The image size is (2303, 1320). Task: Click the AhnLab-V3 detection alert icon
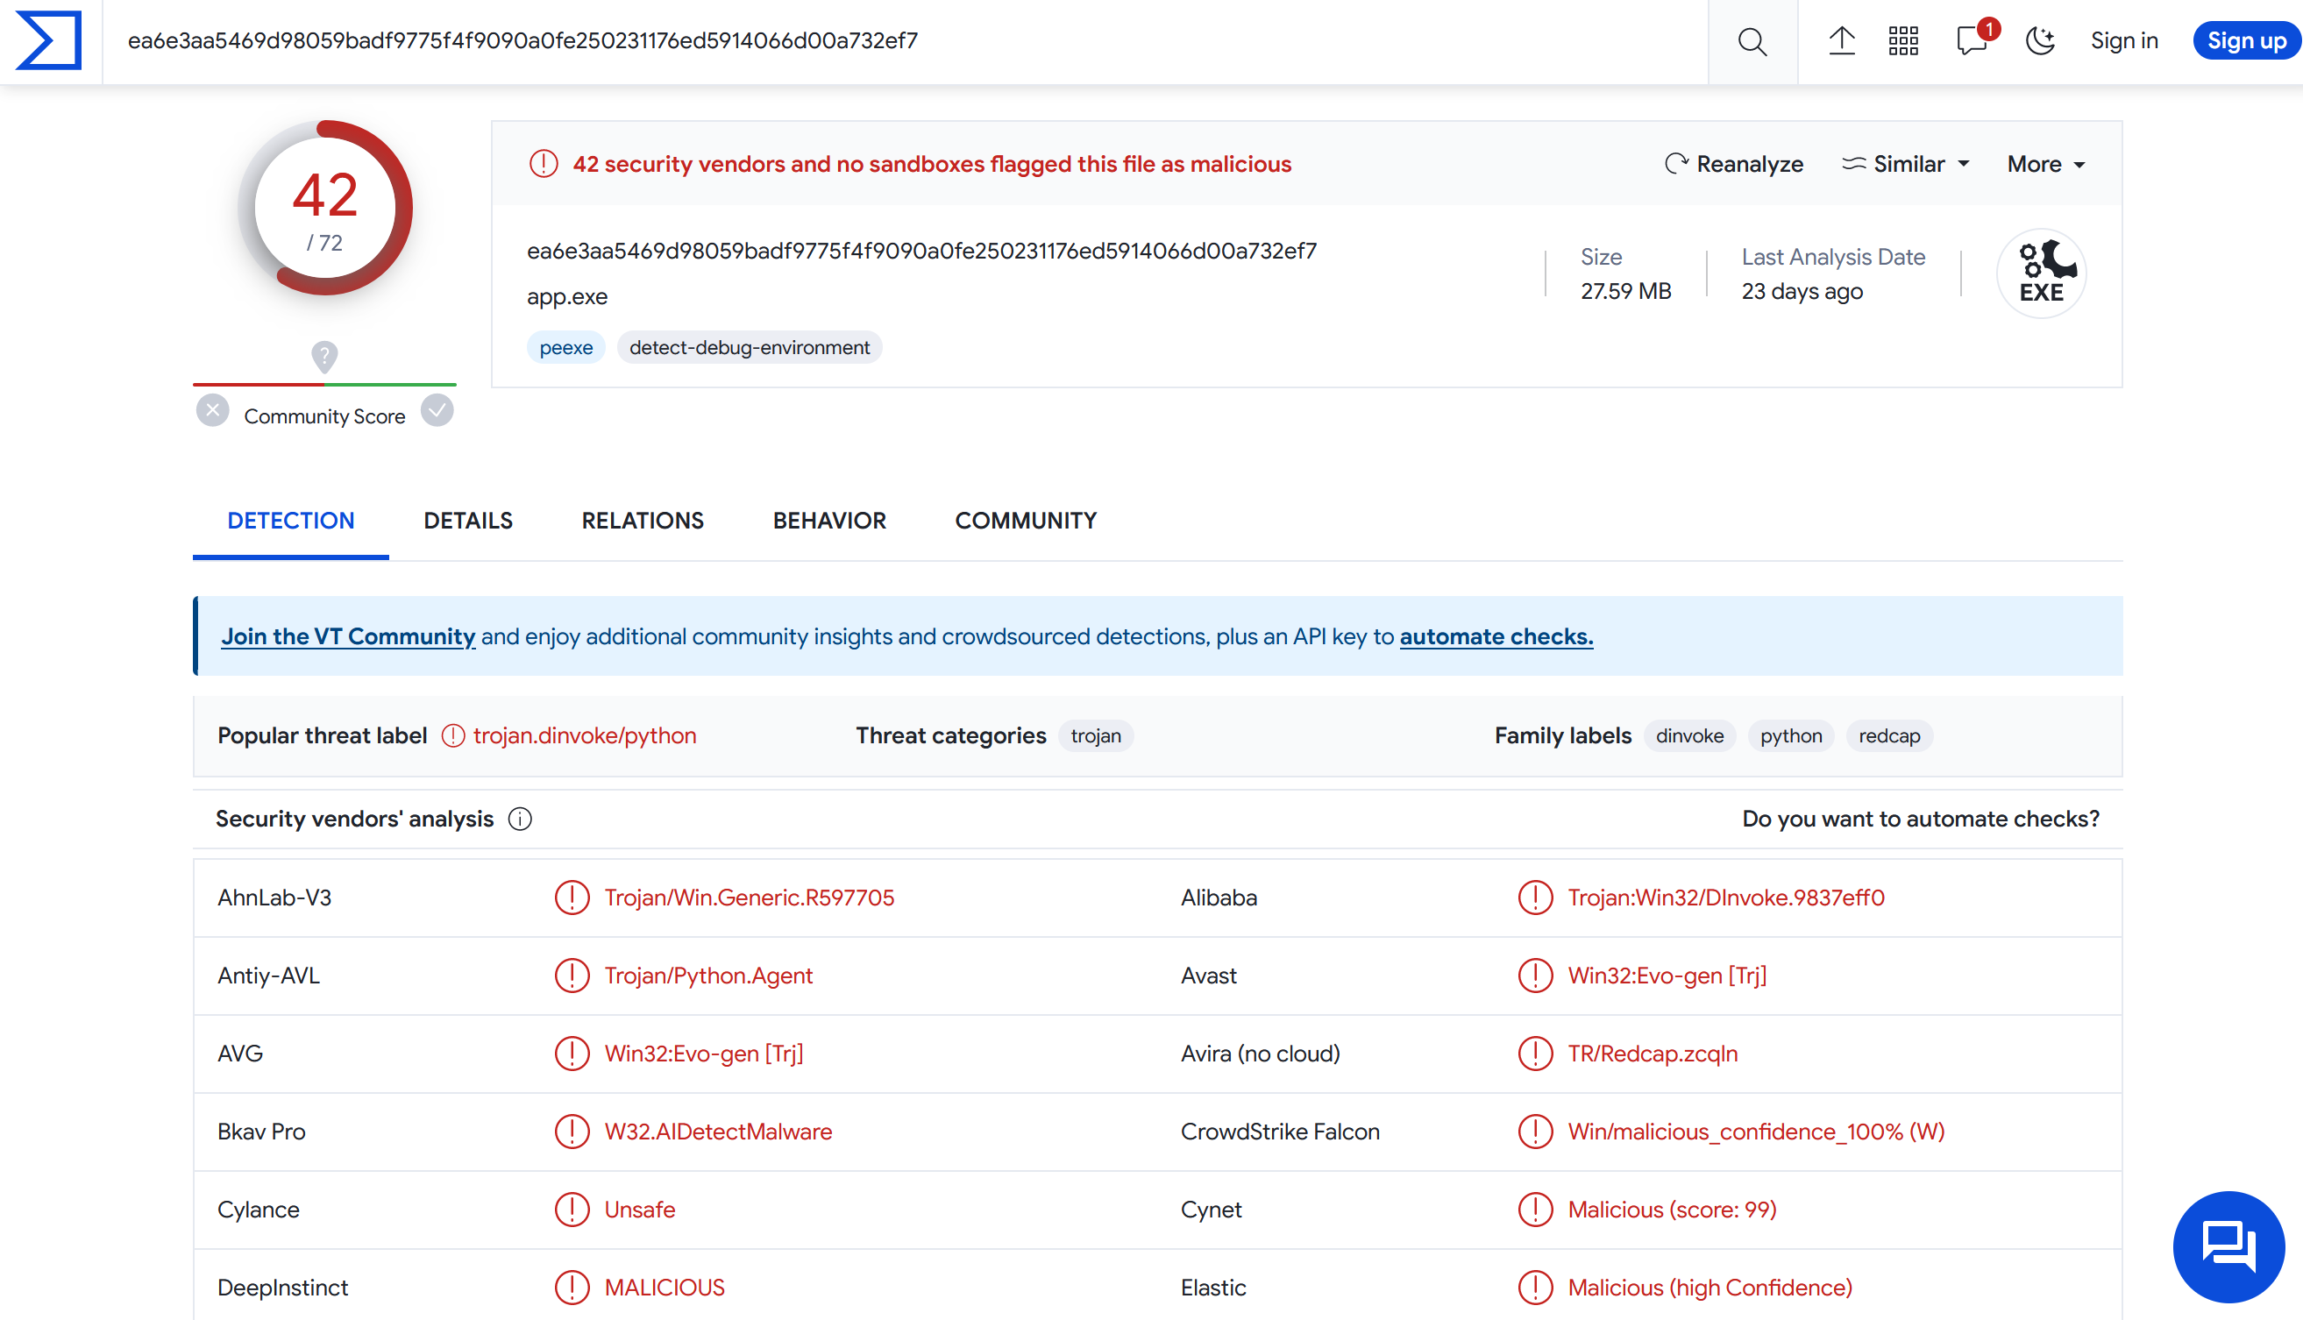pos(572,898)
